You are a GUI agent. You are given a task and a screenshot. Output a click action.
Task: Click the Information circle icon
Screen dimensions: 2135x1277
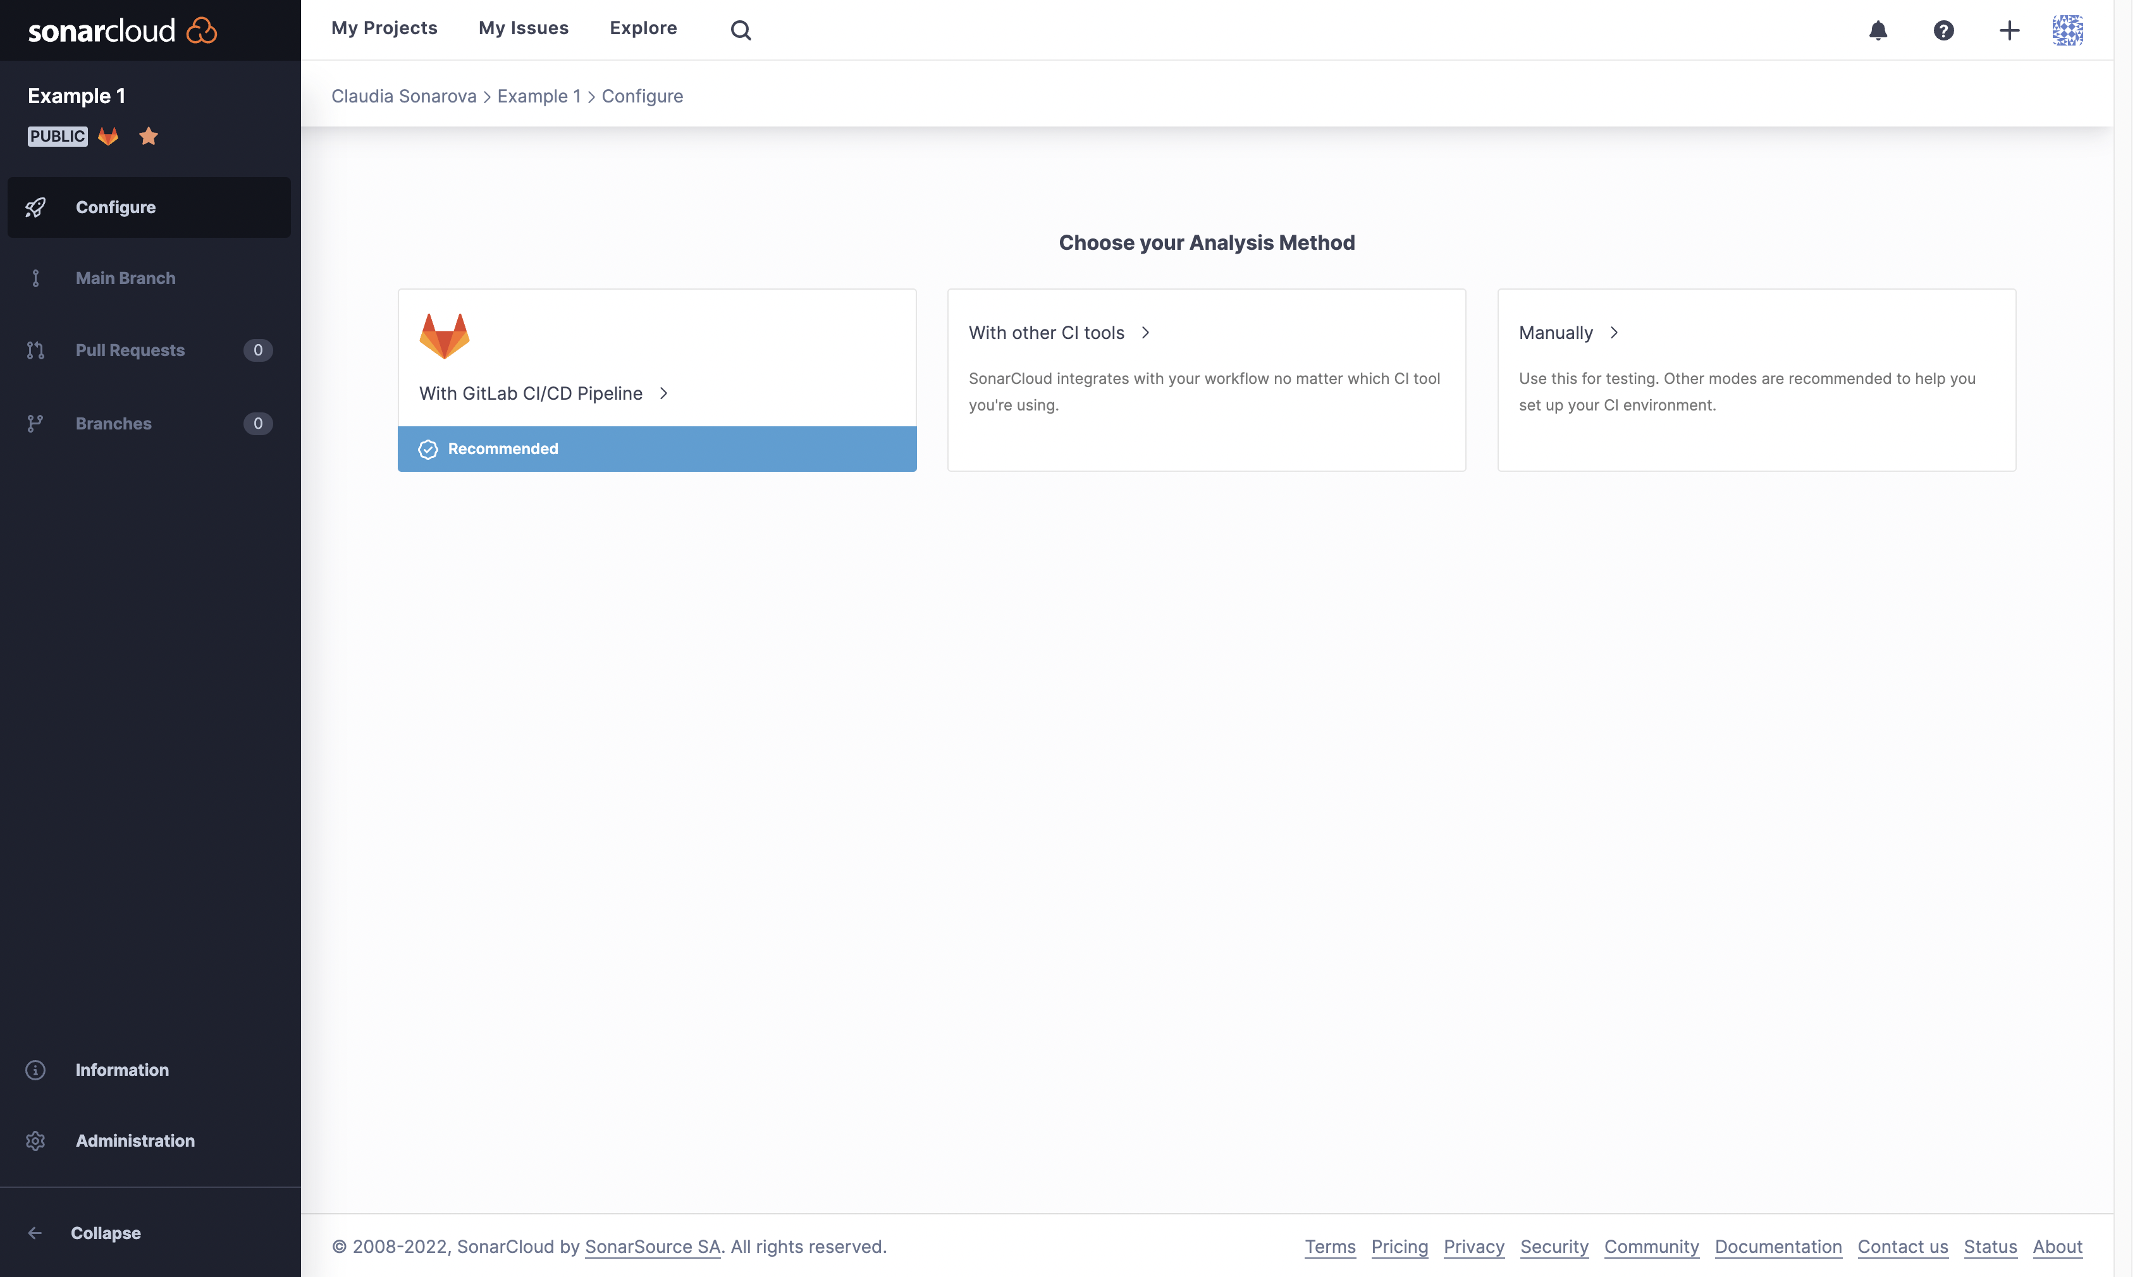point(35,1070)
